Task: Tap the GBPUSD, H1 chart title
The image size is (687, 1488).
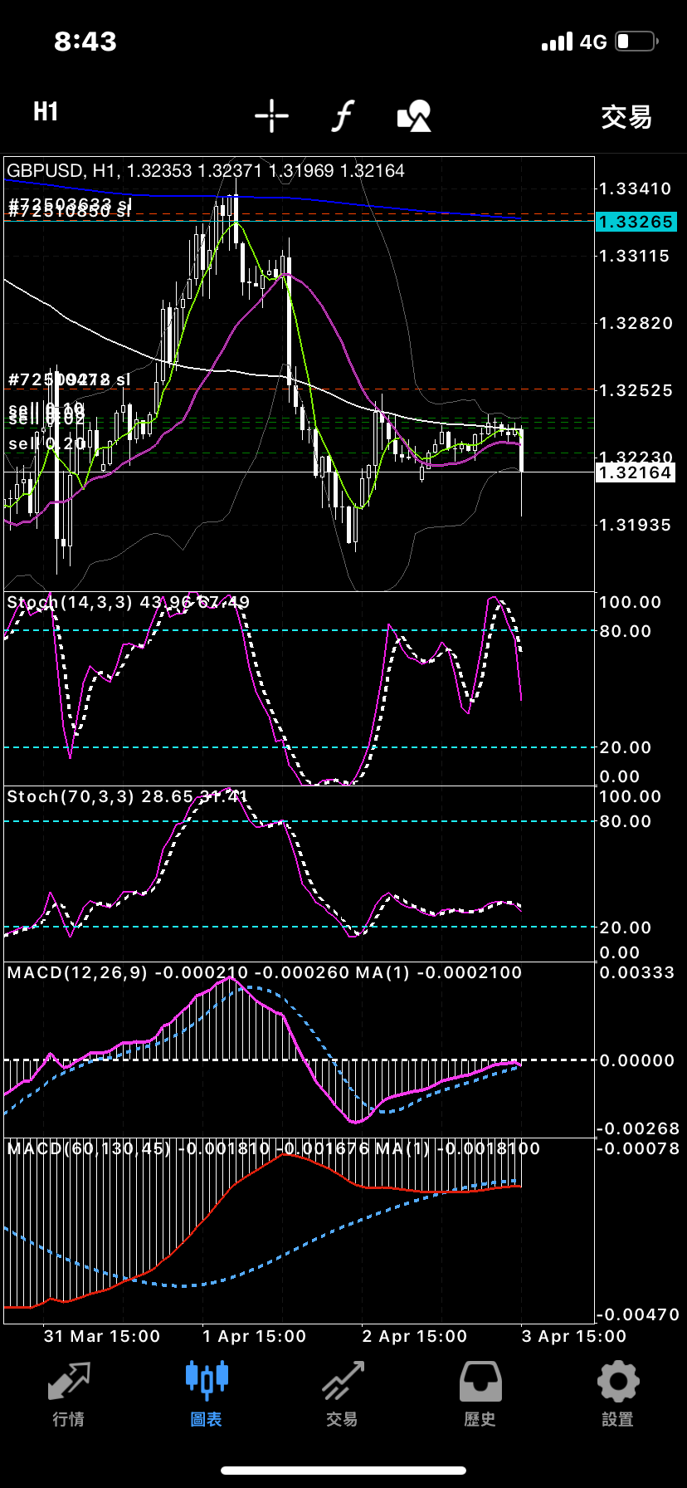Action: pyautogui.click(x=61, y=171)
